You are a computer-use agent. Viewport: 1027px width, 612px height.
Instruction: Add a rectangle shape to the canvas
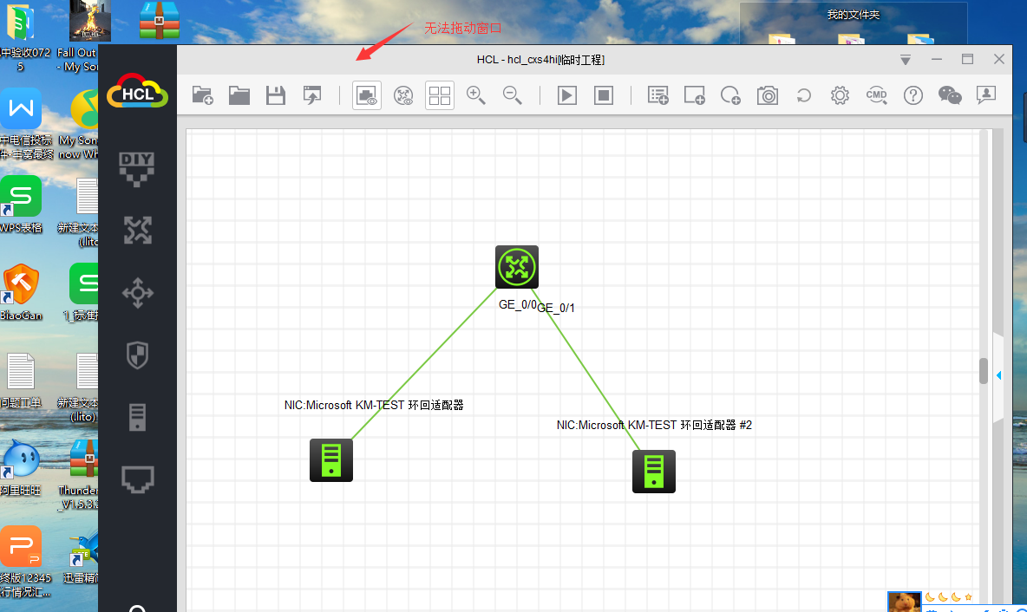(694, 95)
